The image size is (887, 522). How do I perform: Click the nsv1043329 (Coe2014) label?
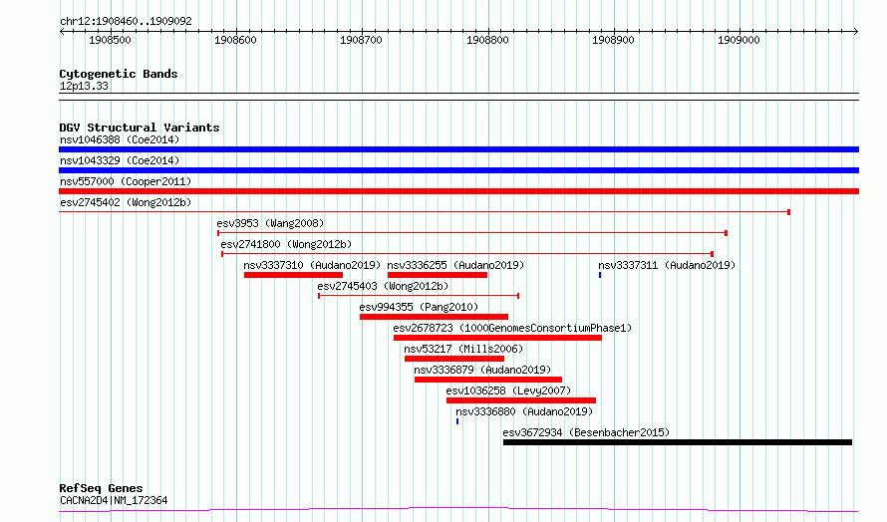pyautogui.click(x=120, y=160)
